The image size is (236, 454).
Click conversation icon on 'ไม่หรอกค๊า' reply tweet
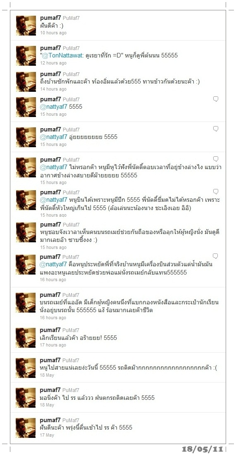[x=215, y=159]
